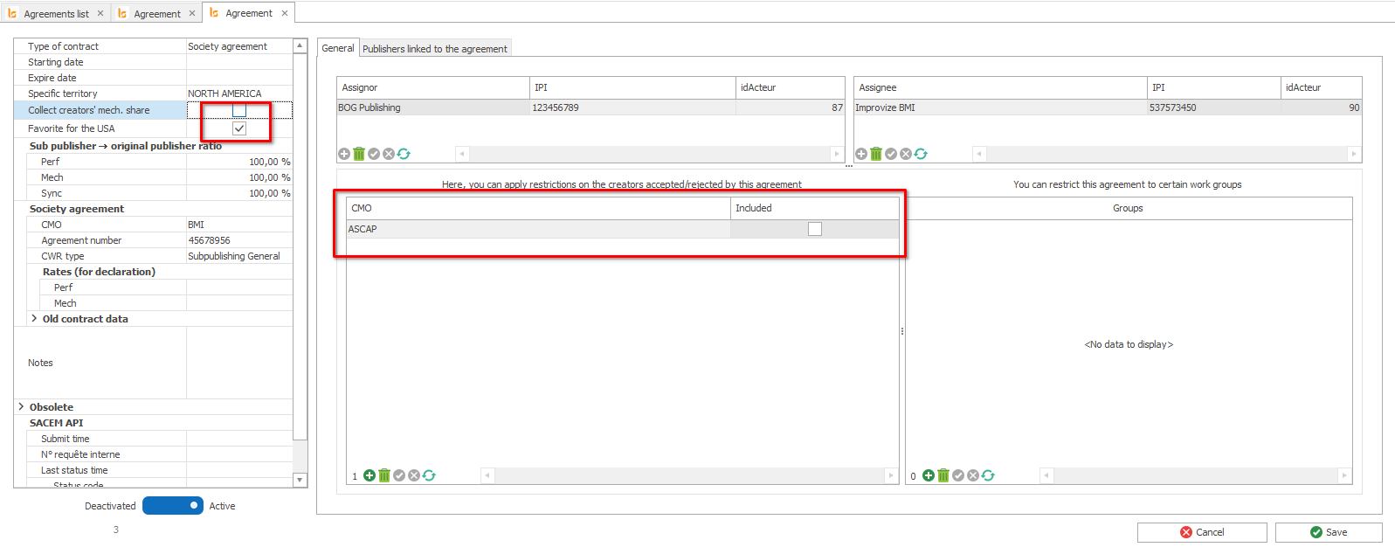Click the add icon under the Assignor grid

click(344, 154)
